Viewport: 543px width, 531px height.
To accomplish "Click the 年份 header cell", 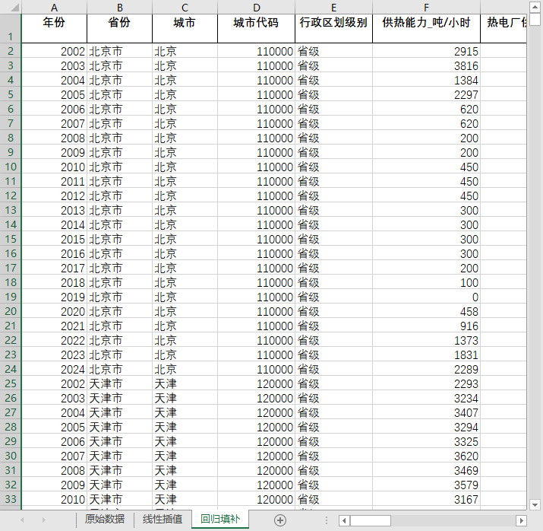I will click(54, 29).
